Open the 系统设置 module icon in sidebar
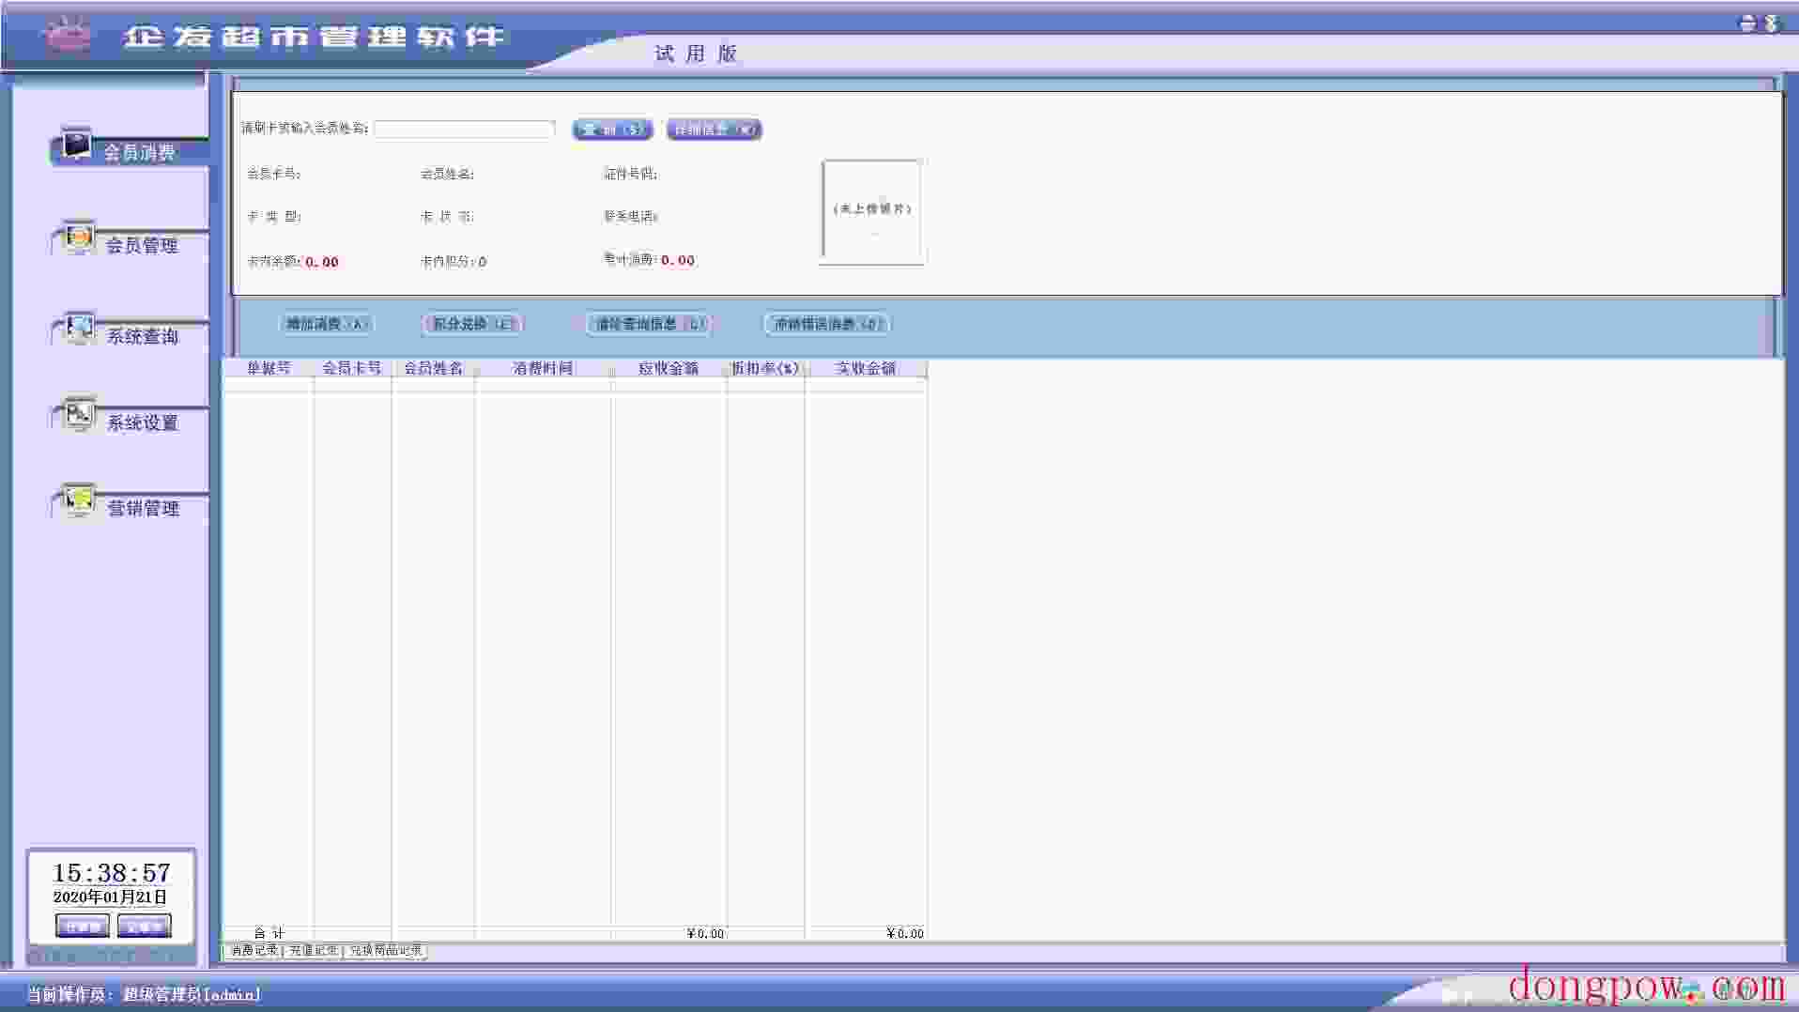 [78, 415]
